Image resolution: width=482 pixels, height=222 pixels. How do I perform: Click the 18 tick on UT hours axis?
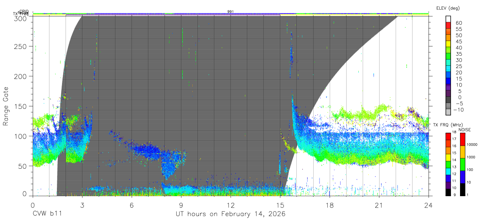pos(329,205)
